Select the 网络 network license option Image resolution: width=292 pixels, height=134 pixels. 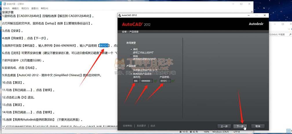point(131,56)
